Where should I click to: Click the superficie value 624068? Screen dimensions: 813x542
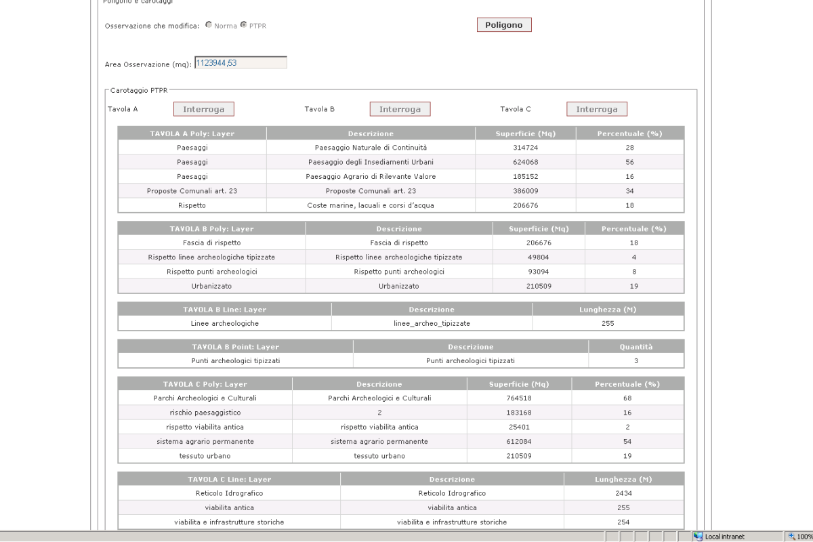point(526,162)
